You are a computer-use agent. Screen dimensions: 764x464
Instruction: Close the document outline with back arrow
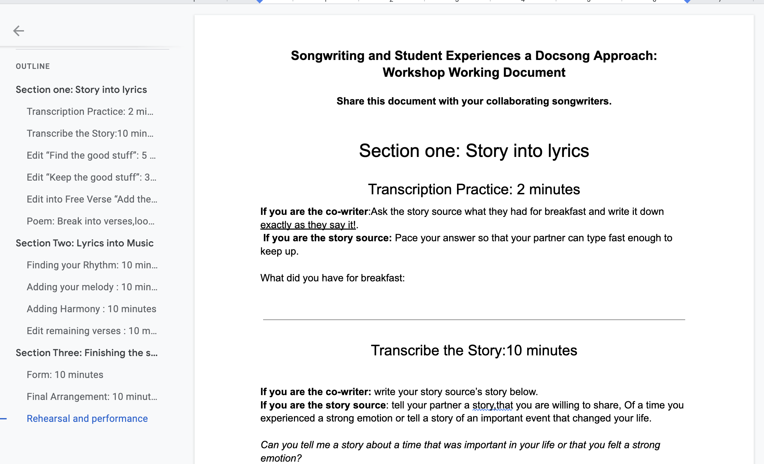pos(19,31)
